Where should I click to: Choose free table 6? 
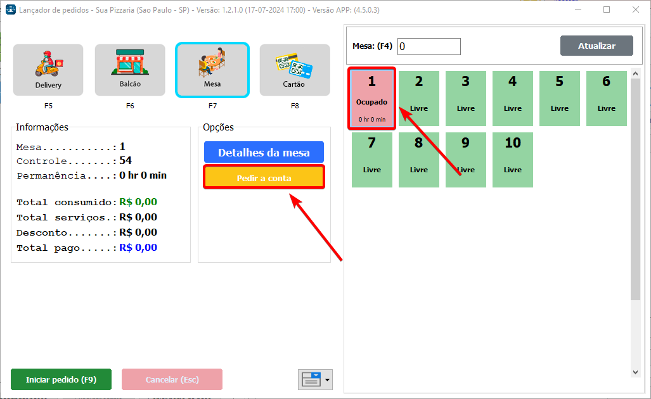coord(606,98)
